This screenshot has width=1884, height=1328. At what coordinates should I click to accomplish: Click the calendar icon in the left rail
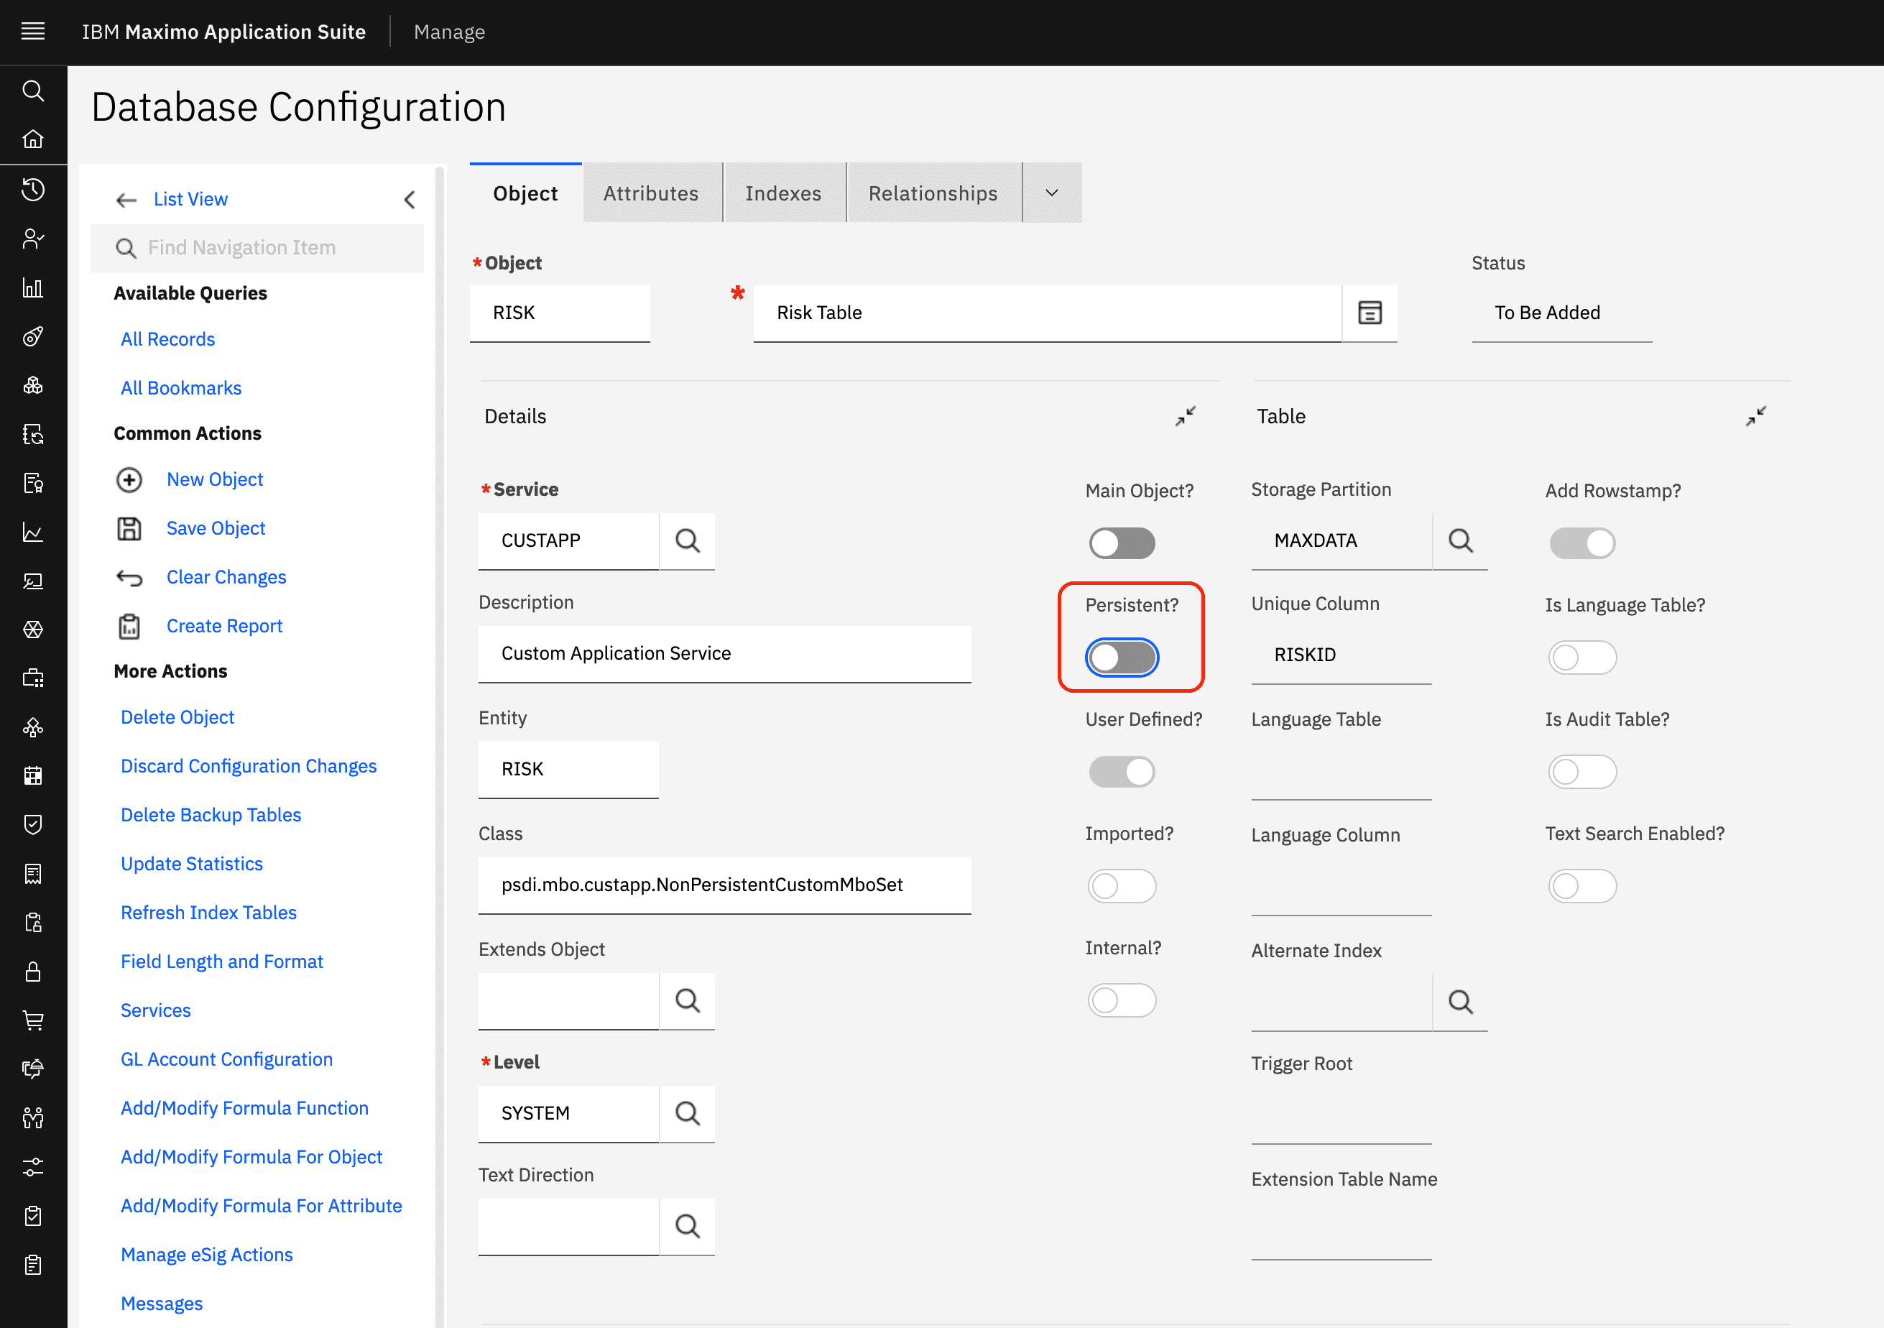pyautogui.click(x=33, y=775)
